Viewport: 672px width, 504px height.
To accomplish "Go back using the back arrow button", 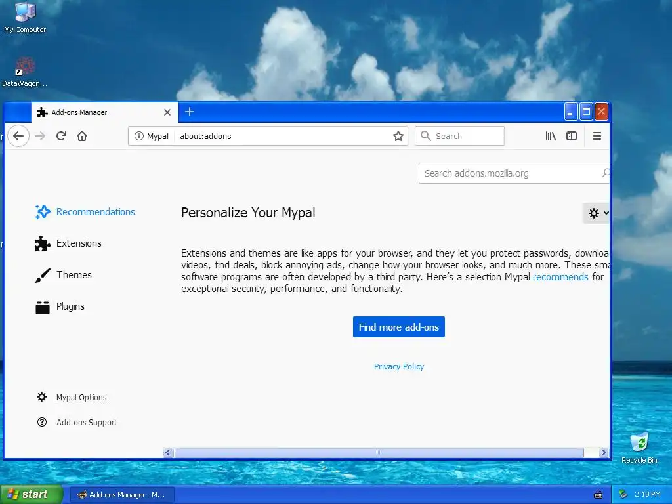I will pyautogui.click(x=18, y=136).
